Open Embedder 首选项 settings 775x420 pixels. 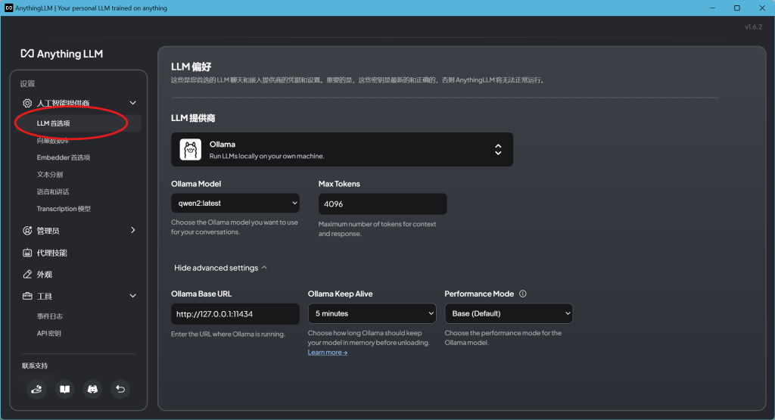pyautogui.click(x=64, y=157)
